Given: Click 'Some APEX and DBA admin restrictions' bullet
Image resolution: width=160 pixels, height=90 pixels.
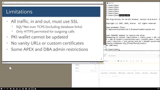Looking at the screenshot, I should coord(49,49).
